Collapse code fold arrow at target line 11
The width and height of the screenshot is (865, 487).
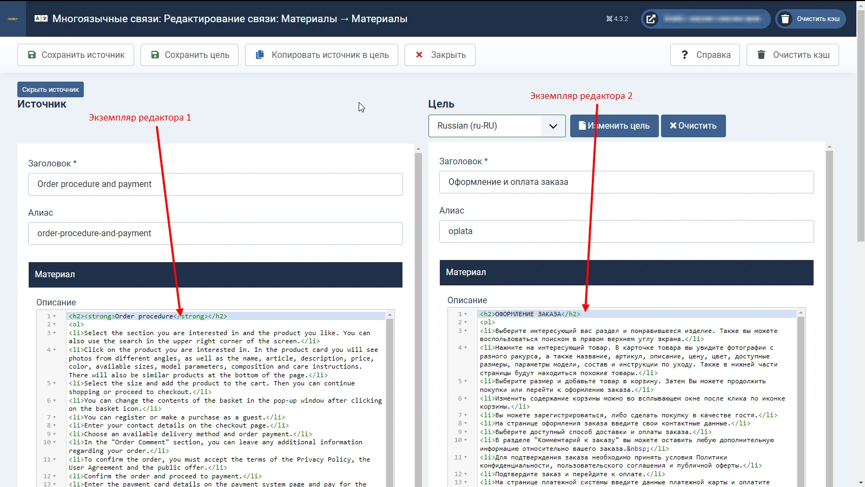point(466,457)
